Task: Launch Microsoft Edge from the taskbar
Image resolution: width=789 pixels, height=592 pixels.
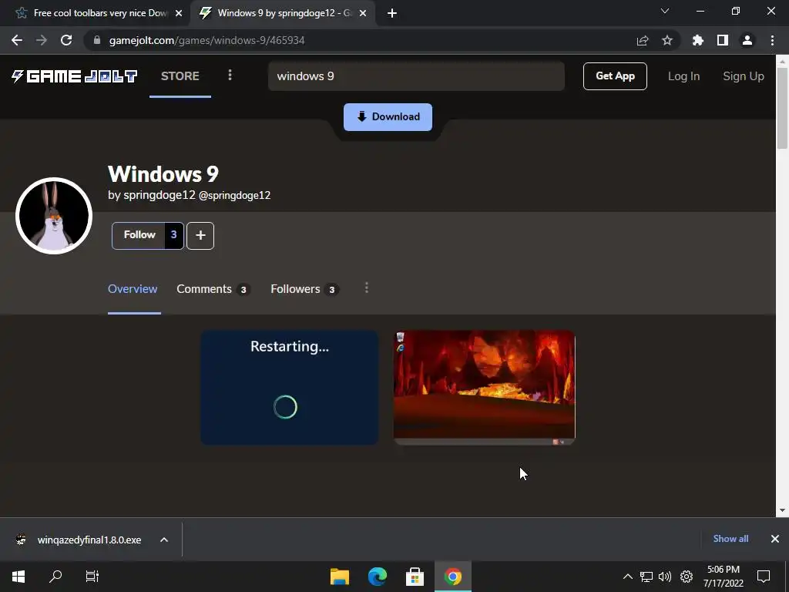Action: click(378, 577)
